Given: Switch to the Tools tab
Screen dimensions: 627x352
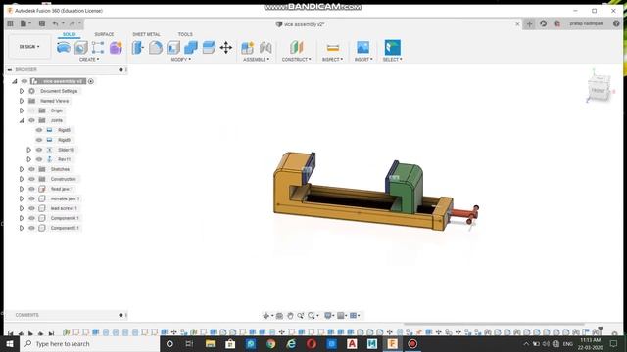Looking at the screenshot, I should (x=185, y=35).
